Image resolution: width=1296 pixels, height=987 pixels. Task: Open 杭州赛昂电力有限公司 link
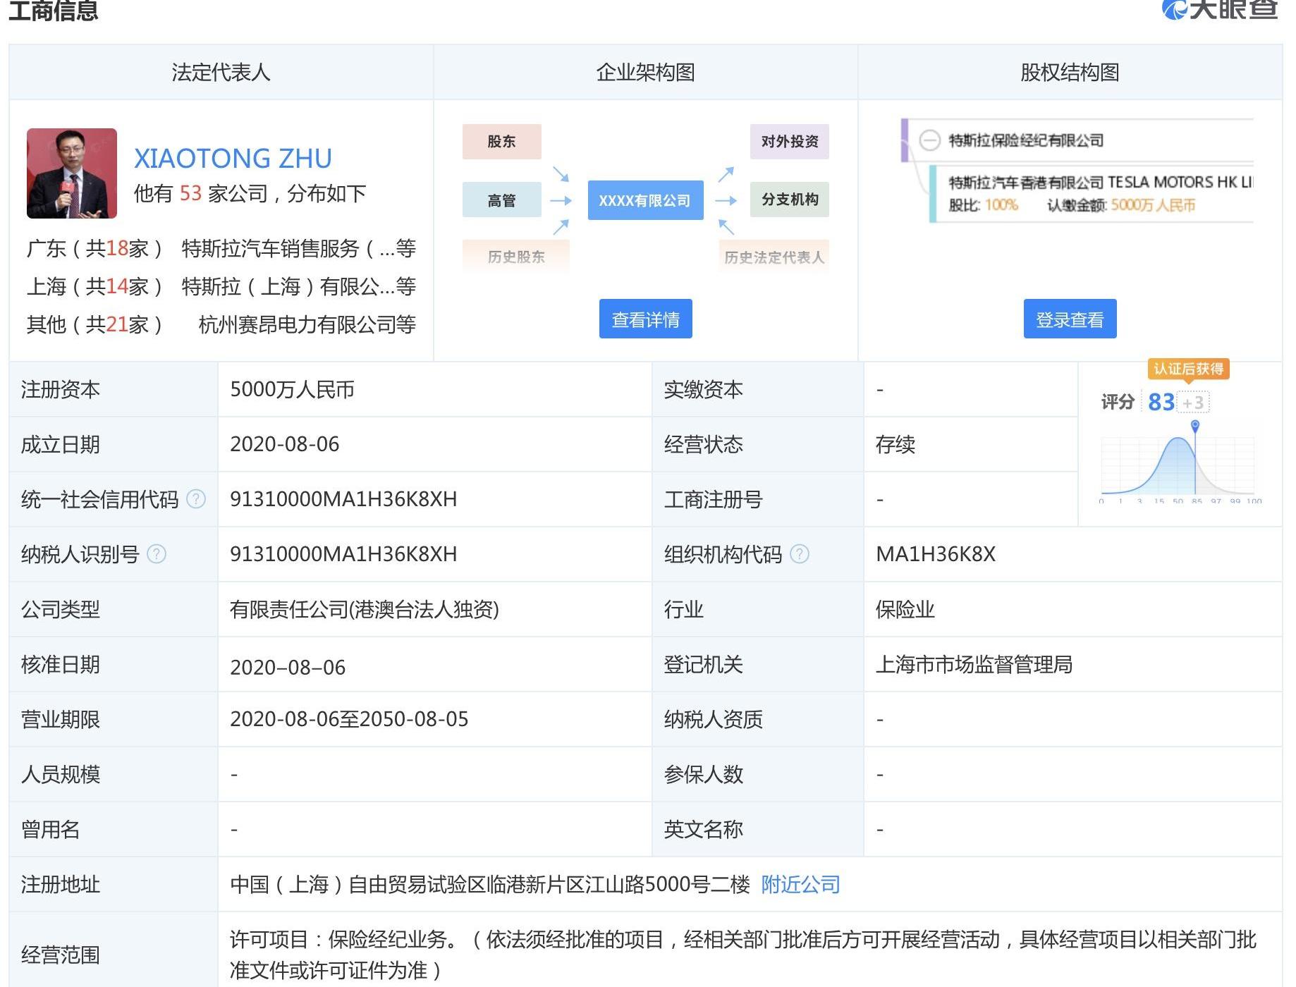pos(307,324)
